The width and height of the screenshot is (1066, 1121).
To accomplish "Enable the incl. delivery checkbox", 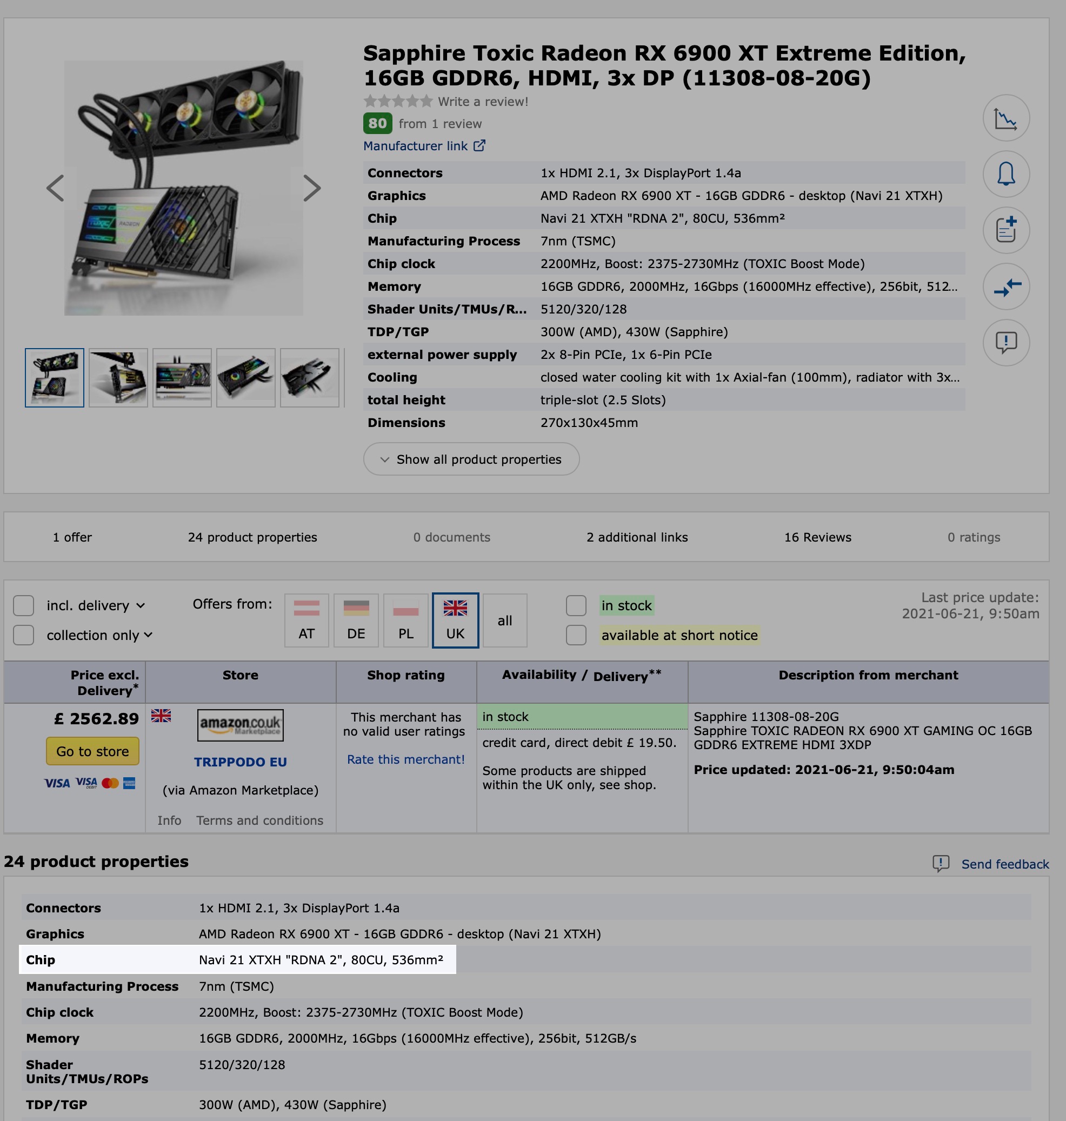I will click(23, 606).
